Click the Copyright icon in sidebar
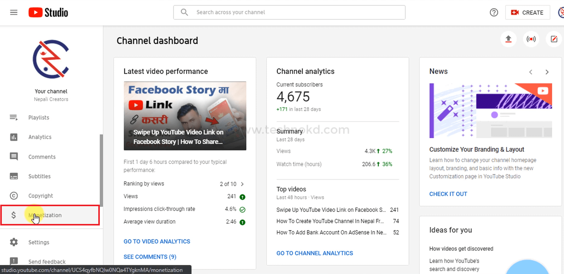The width and height of the screenshot is (564, 274). point(14,196)
